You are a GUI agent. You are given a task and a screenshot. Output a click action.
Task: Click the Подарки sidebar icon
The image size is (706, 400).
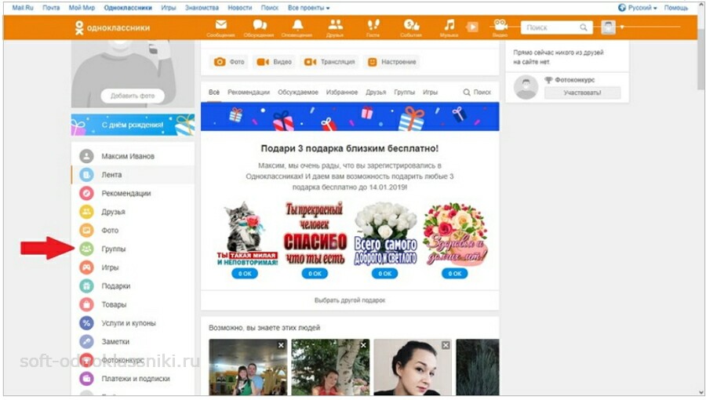tap(86, 286)
